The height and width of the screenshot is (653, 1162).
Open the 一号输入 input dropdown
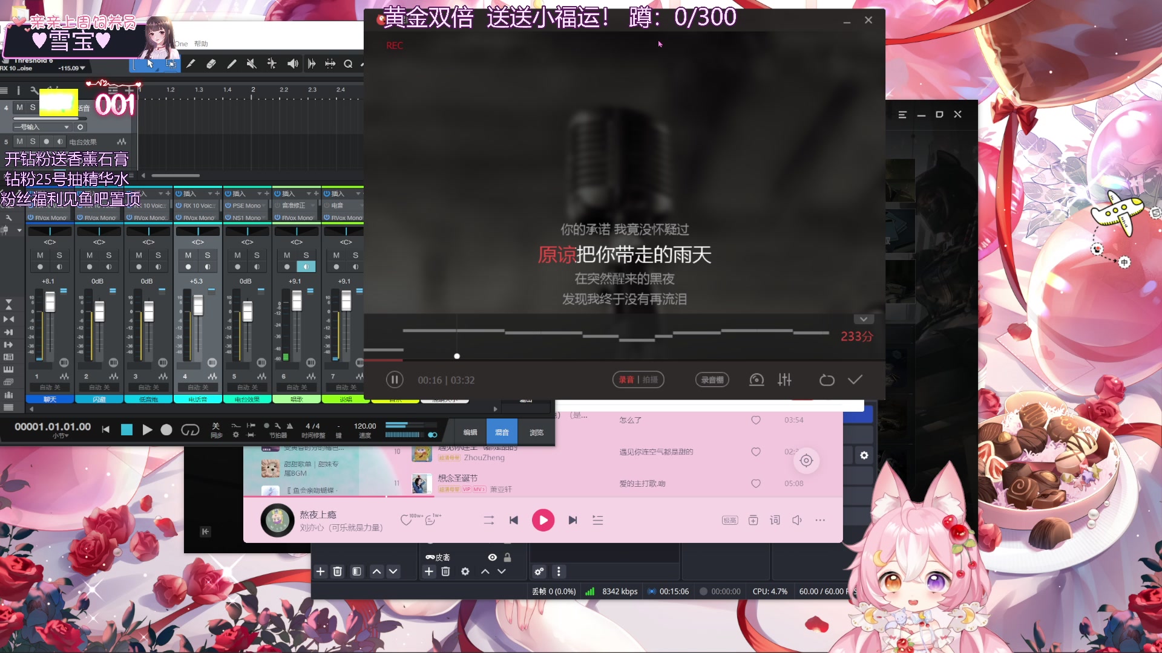(x=42, y=127)
